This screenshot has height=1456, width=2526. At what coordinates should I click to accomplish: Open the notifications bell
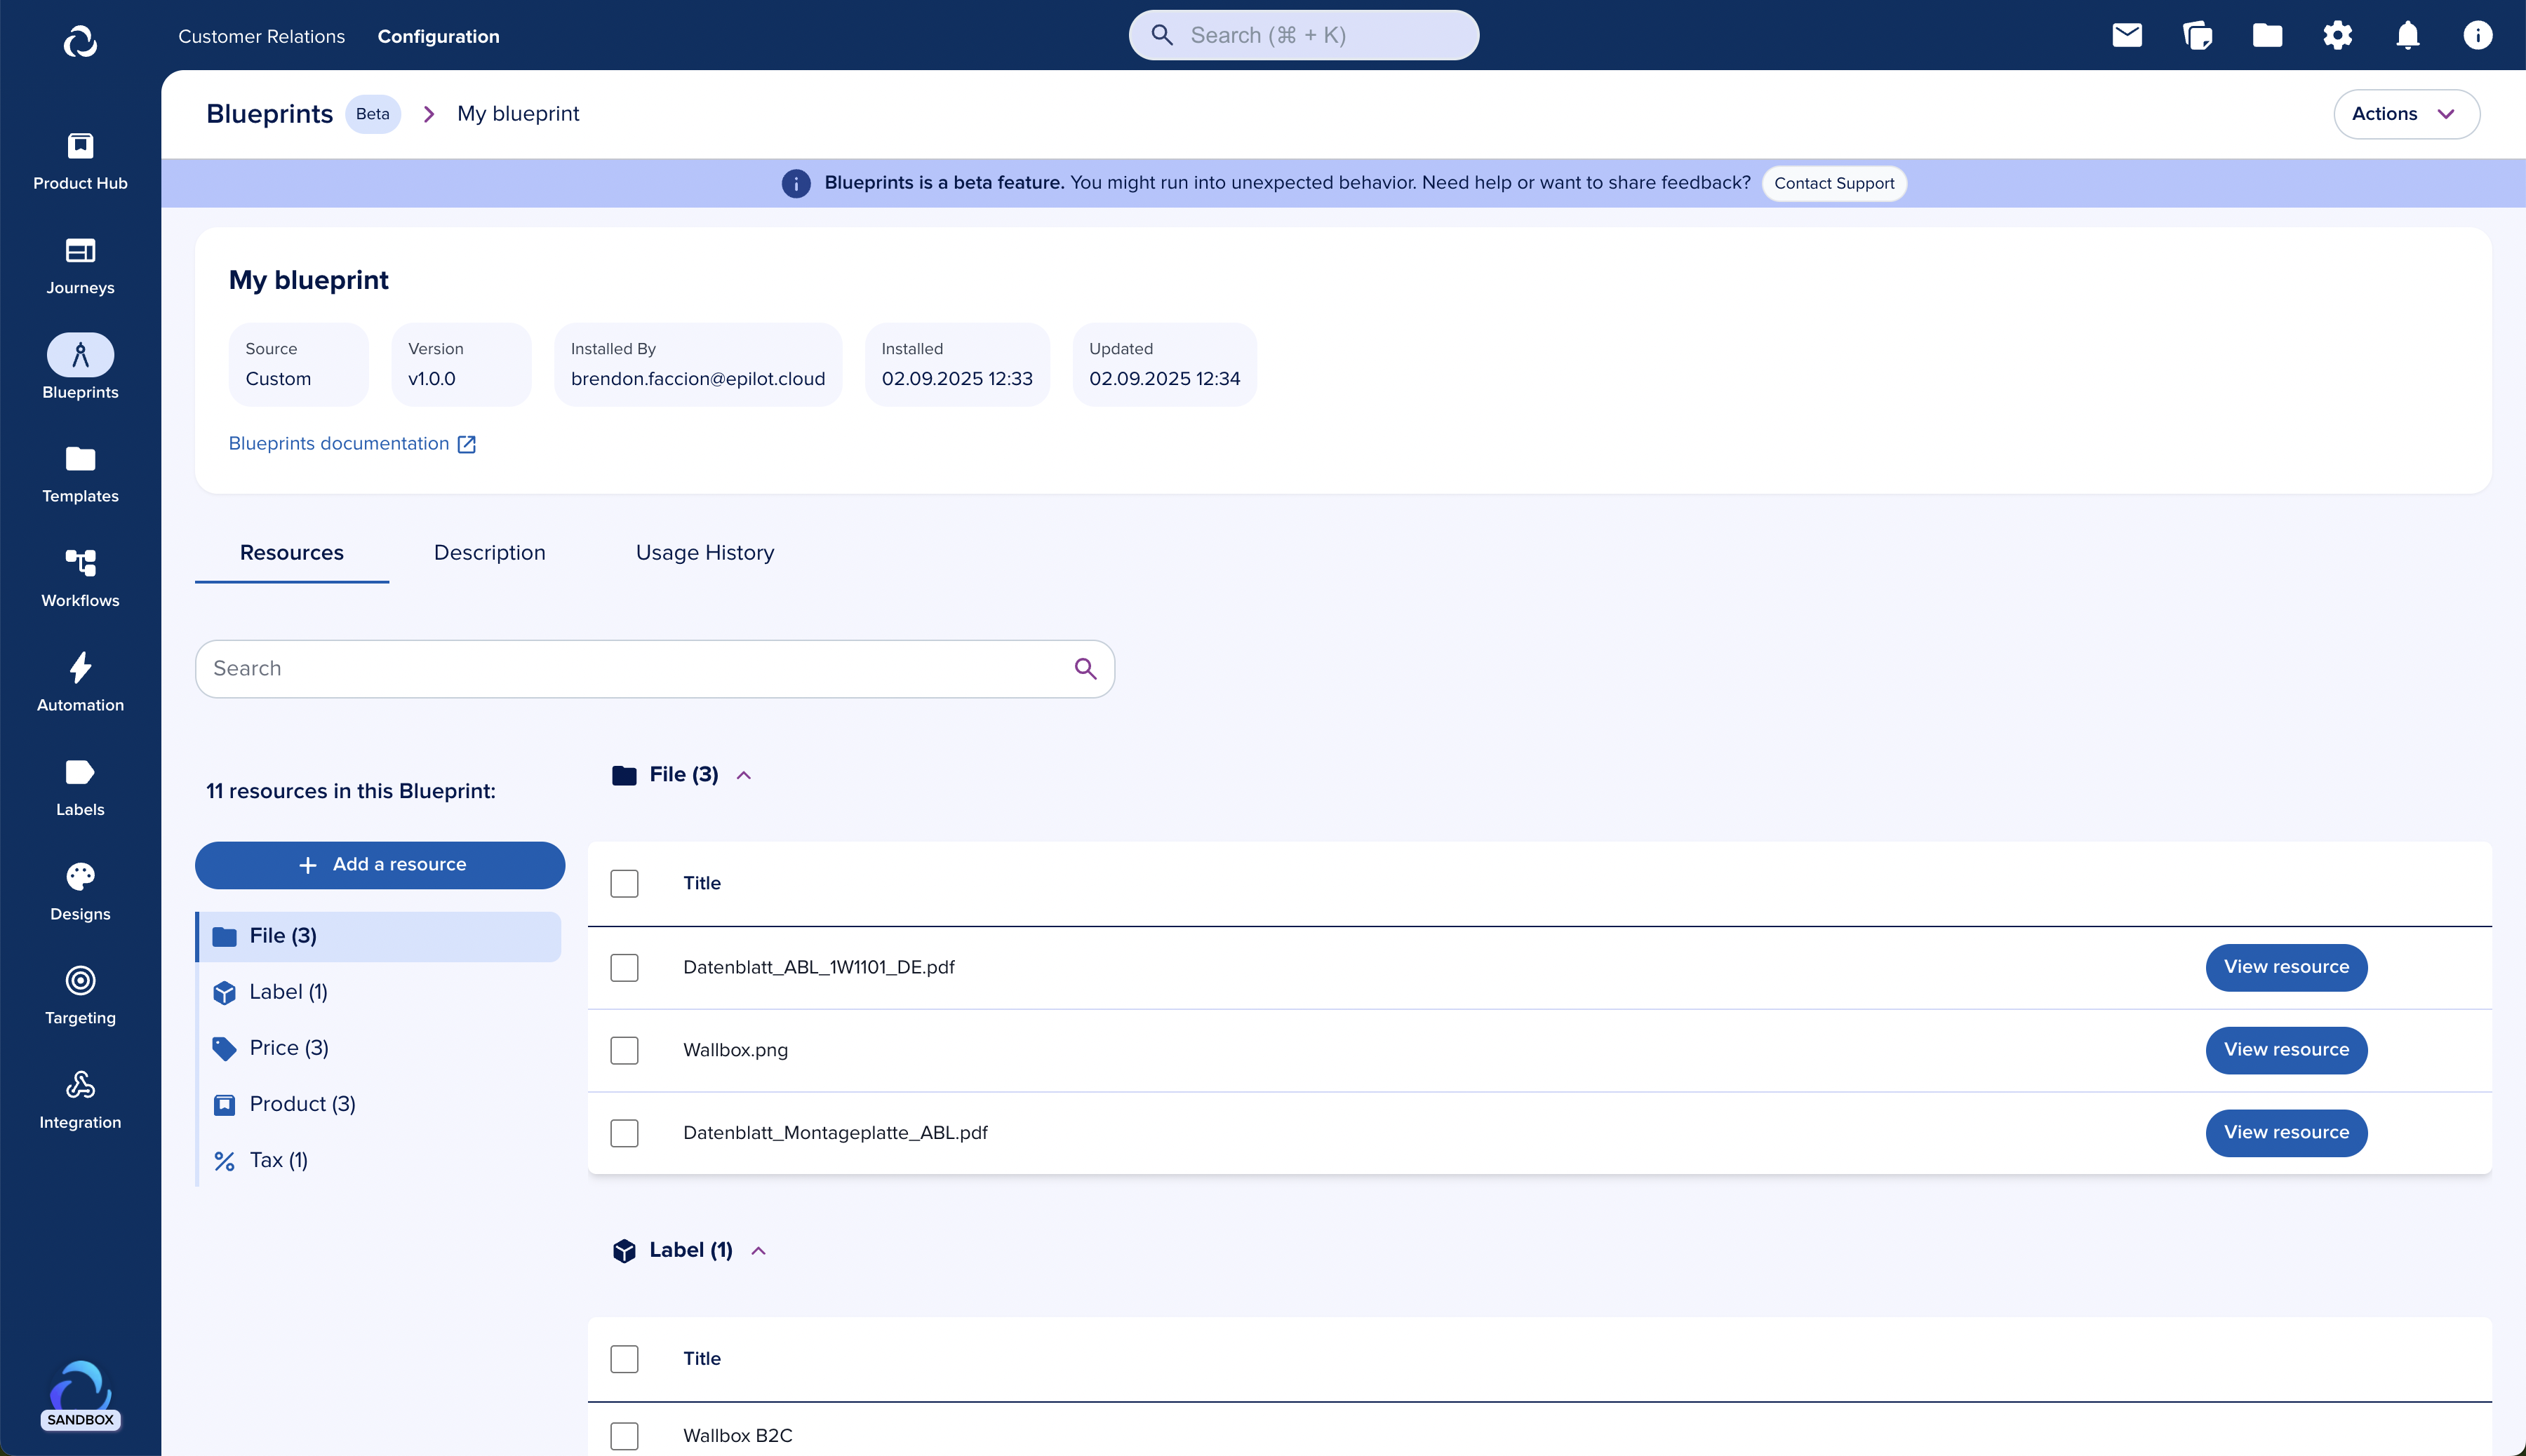[2407, 36]
